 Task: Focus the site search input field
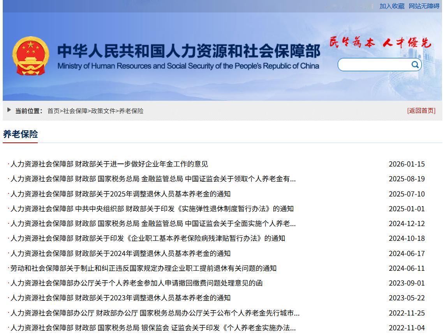(374, 65)
